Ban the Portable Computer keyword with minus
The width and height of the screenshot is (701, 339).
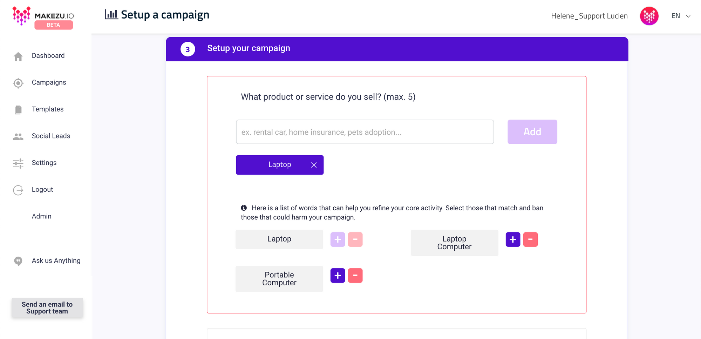click(355, 276)
